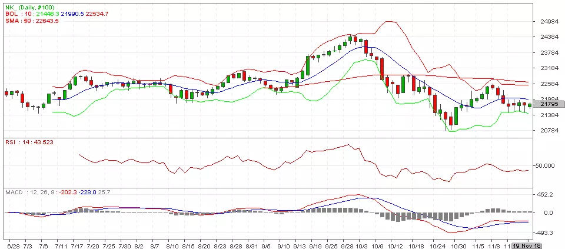Click the MACD 0.0 axis label
Screen dimensions: 565x249
(x=549, y=213)
